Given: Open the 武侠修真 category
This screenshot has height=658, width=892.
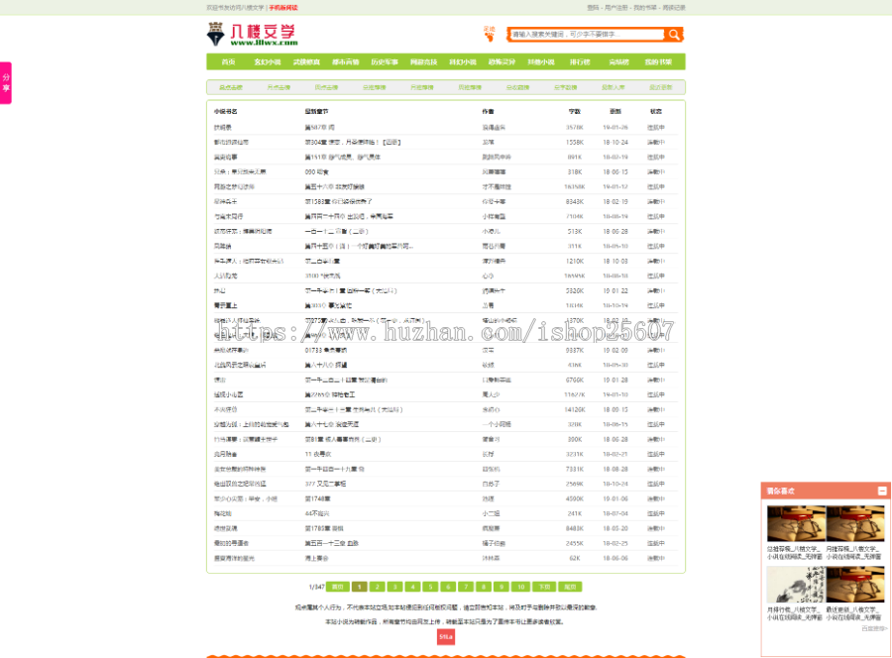Looking at the screenshot, I should pos(306,62).
